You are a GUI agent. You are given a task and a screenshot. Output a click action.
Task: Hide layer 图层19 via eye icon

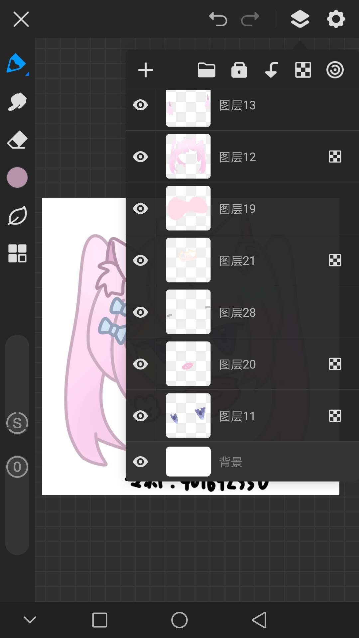tap(140, 209)
